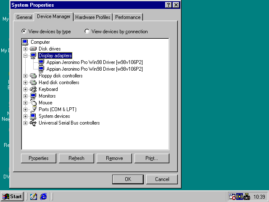Click the Show Desktop quick launch icon
The height and width of the screenshot is (202, 269).
click(34, 197)
